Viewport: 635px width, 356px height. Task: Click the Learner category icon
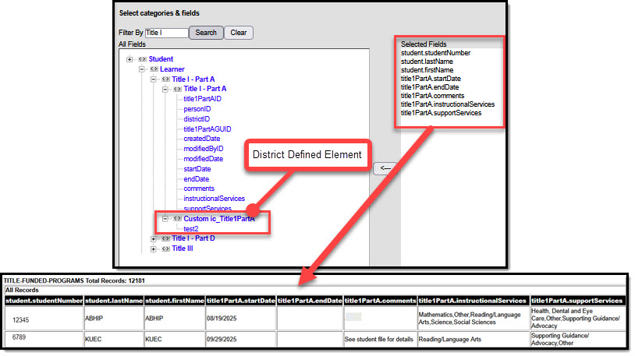154,69
